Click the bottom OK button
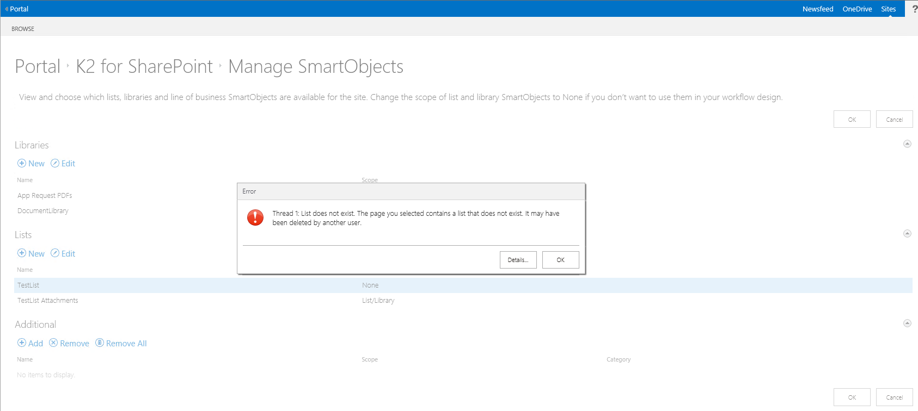This screenshot has height=411, width=918. point(852,397)
